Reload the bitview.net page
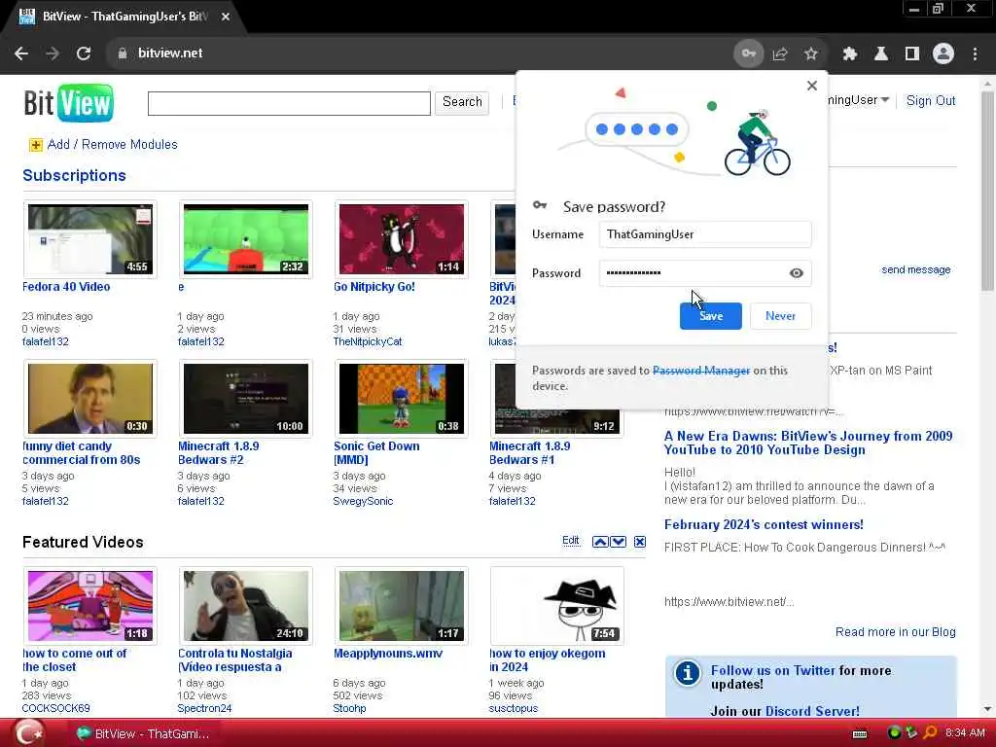The image size is (996, 747). [84, 53]
